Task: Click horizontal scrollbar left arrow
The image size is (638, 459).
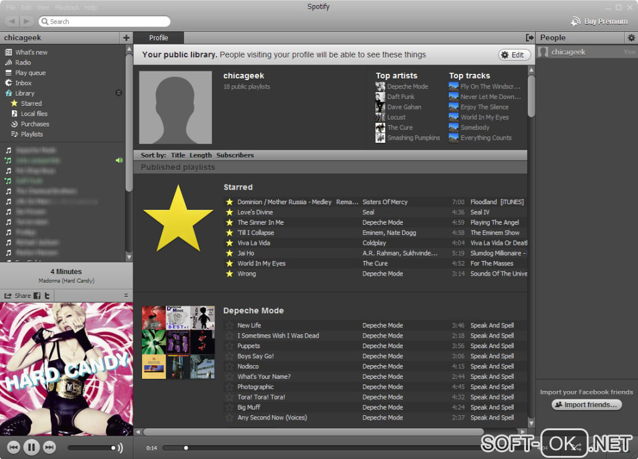Action: (x=138, y=431)
